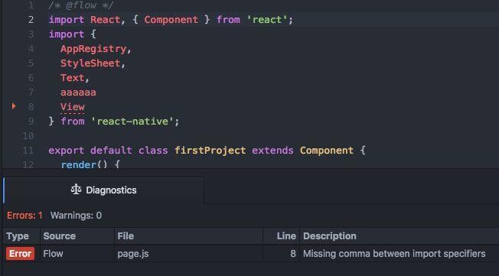
Task: Click the 'react-native' string on line 9
Action: click(x=132, y=122)
